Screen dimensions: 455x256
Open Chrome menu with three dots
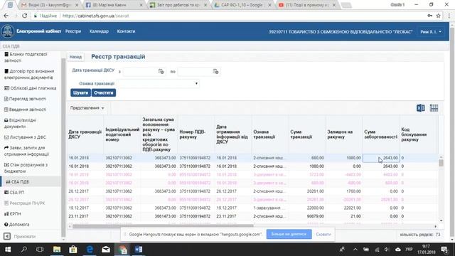point(449,16)
